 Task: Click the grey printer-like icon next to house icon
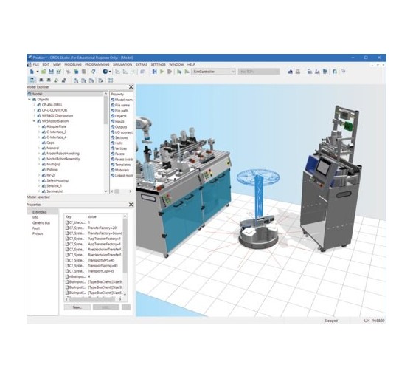click(298, 72)
